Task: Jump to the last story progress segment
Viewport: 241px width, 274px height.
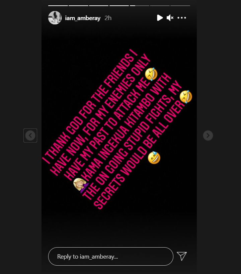Action: pyautogui.click(x=180, y=6)
